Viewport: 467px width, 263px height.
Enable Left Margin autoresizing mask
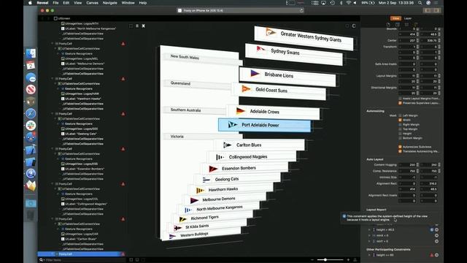pos(400,115)
